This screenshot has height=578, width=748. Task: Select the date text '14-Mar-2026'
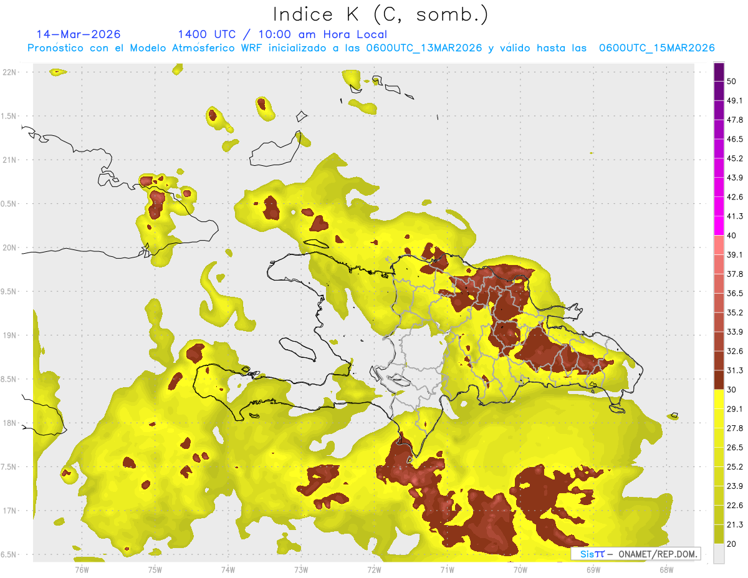[x=79, y=34]
